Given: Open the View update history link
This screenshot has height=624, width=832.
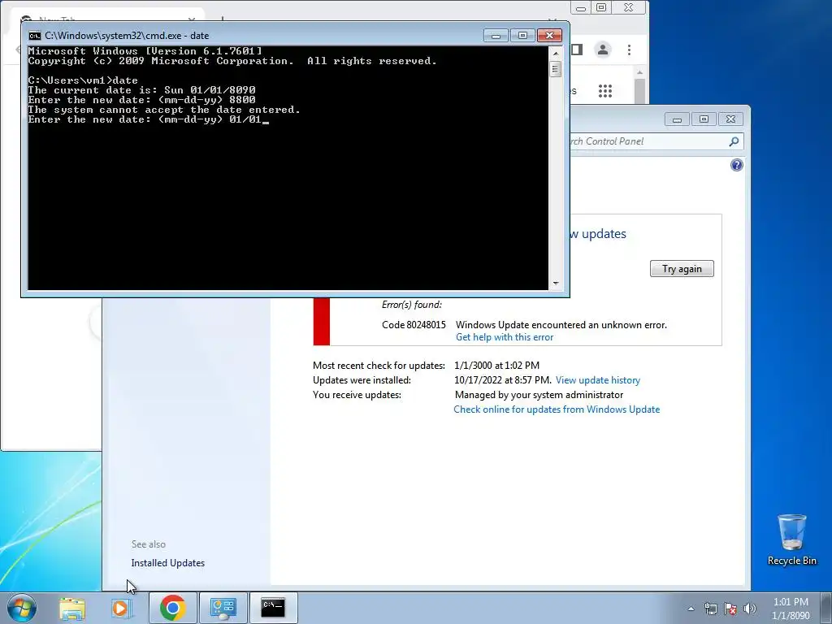Looking at the screenshot, I should coord(598,380).
